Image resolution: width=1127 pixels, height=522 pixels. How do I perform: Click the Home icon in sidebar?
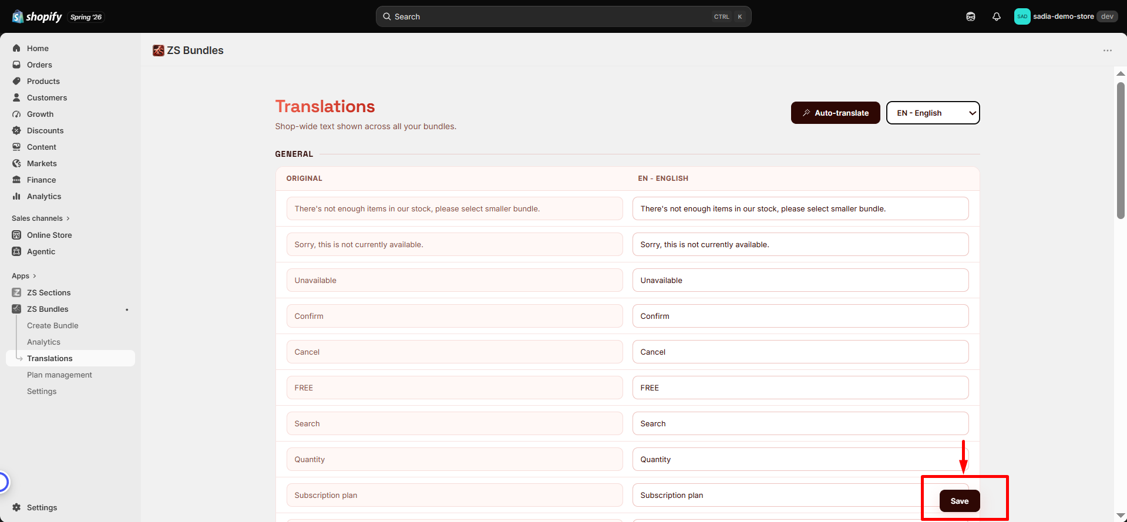[x=16, y=48]
